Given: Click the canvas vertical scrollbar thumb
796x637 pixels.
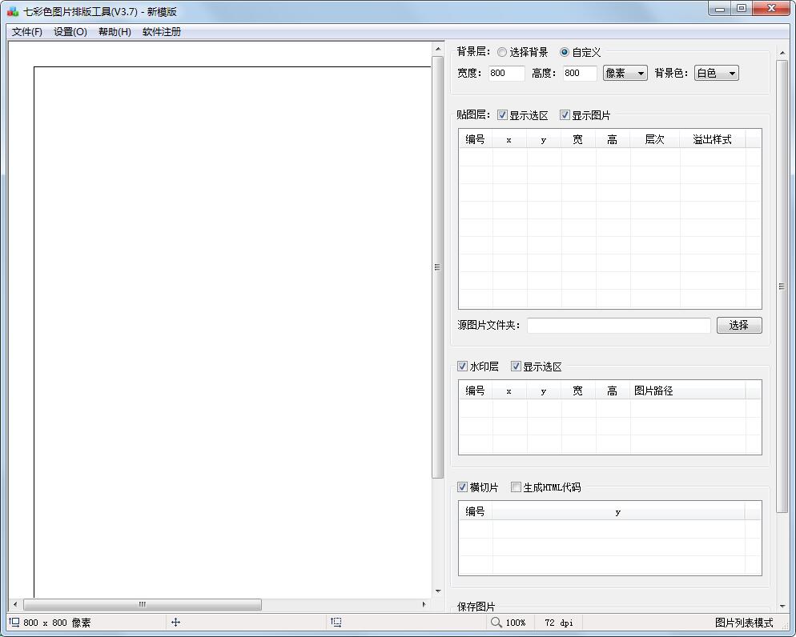Looking at the screenshot, I should point(437,267).
